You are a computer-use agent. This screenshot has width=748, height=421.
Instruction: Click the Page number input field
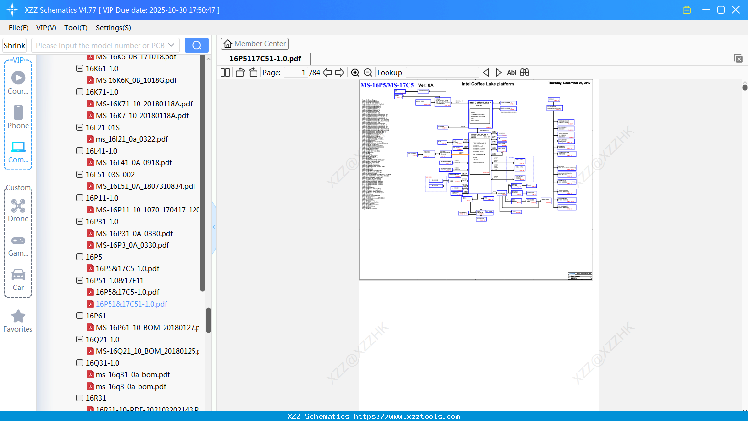pyautogui.click(x=296, y=73)
